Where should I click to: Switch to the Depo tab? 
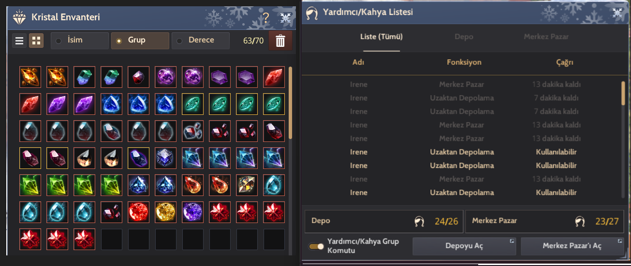[464, 37]
